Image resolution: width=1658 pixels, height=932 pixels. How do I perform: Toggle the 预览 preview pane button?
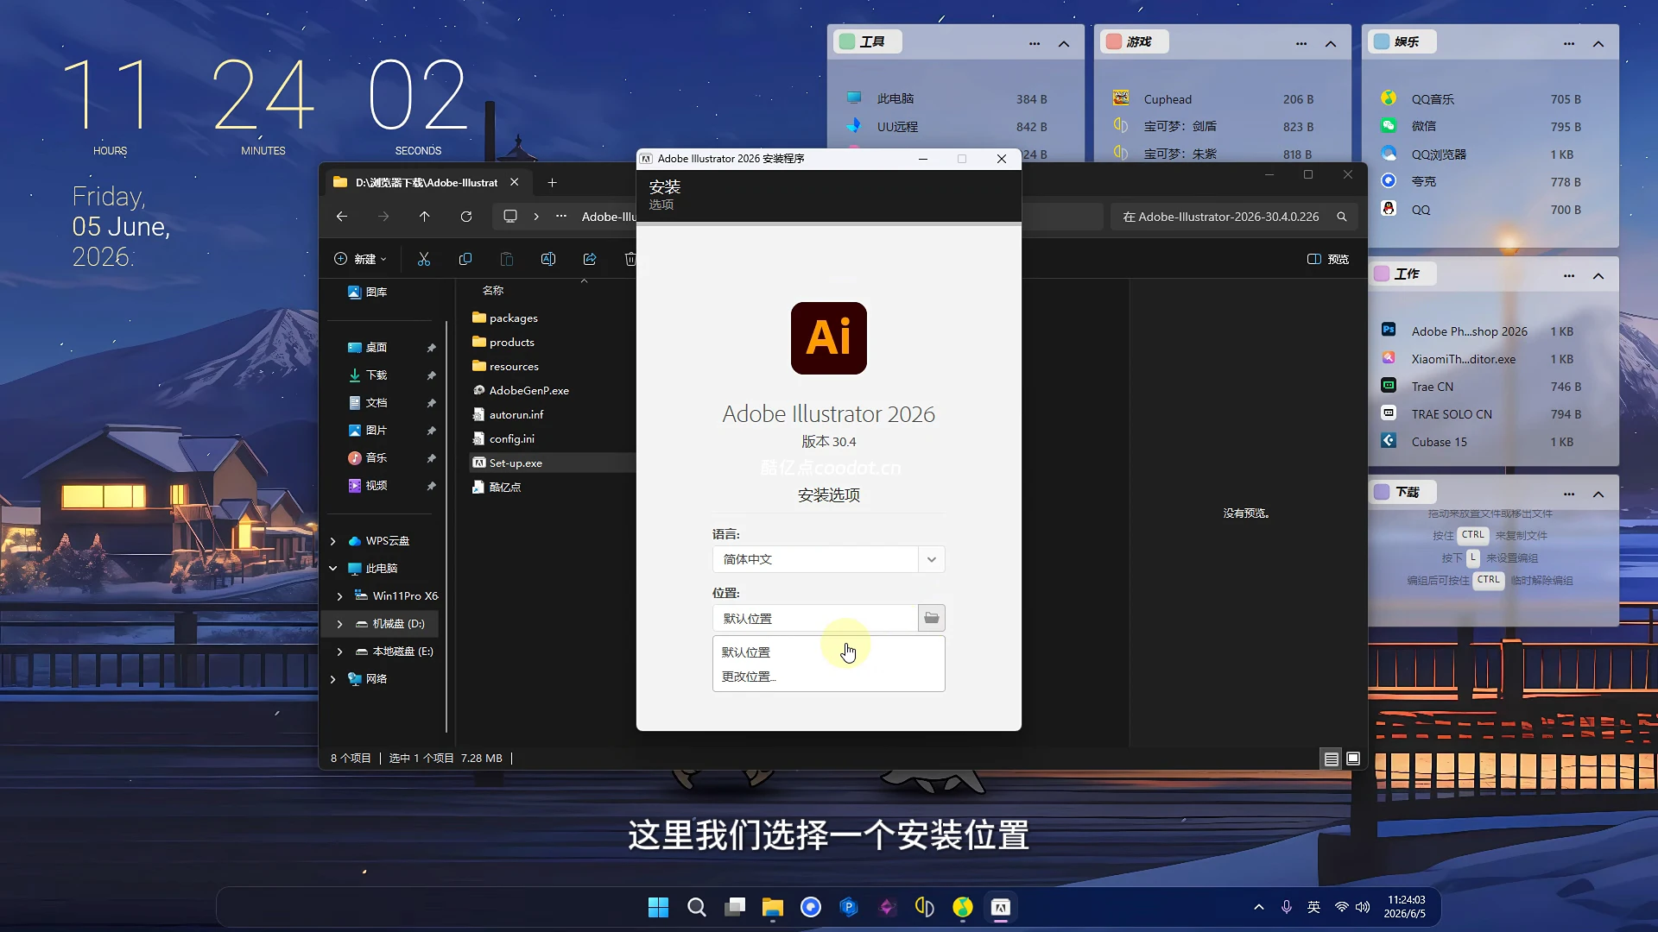pos(1328,259)
